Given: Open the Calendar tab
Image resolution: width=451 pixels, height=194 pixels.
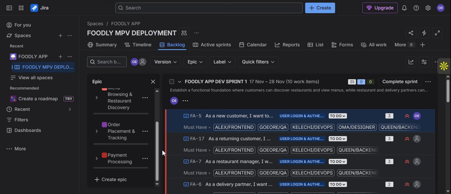Looking at the screenshot, I should click(253, 45).
